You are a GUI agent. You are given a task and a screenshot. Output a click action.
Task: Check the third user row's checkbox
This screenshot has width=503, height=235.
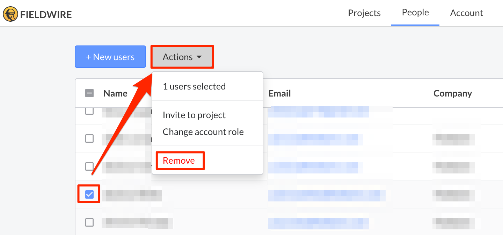(x=89, y=166)
